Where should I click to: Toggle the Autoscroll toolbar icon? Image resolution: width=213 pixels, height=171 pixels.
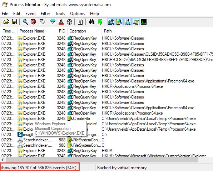coord(34,22)
